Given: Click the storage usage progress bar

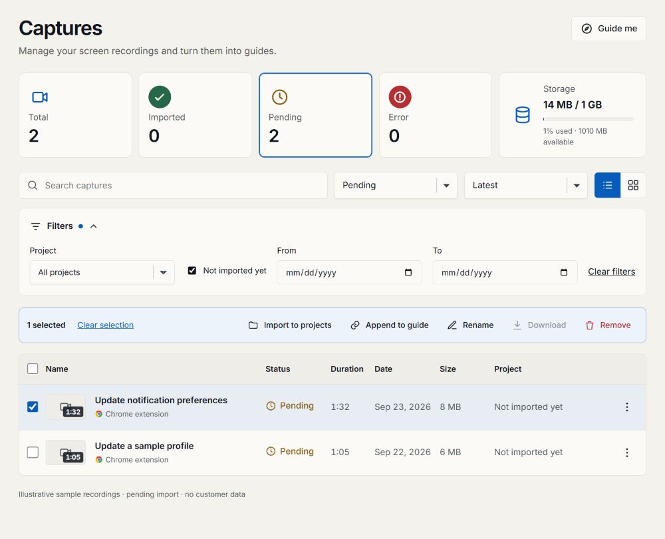Looking at the screenshot, I should coord(589,119).
